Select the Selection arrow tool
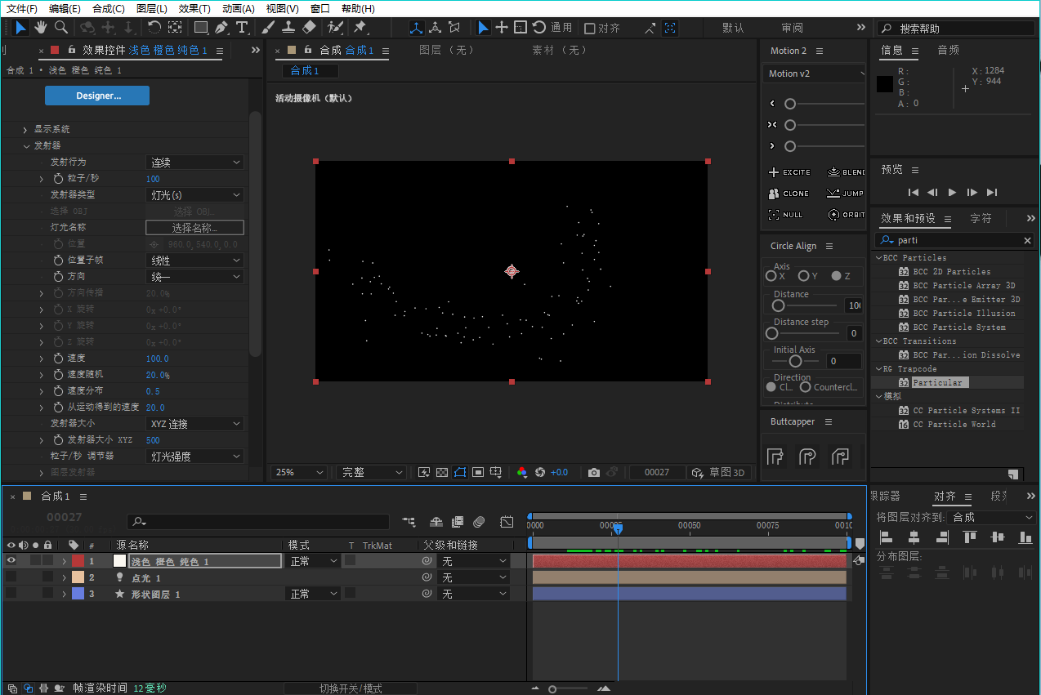The image size is (1041, 695). click(x=20, y=27)
